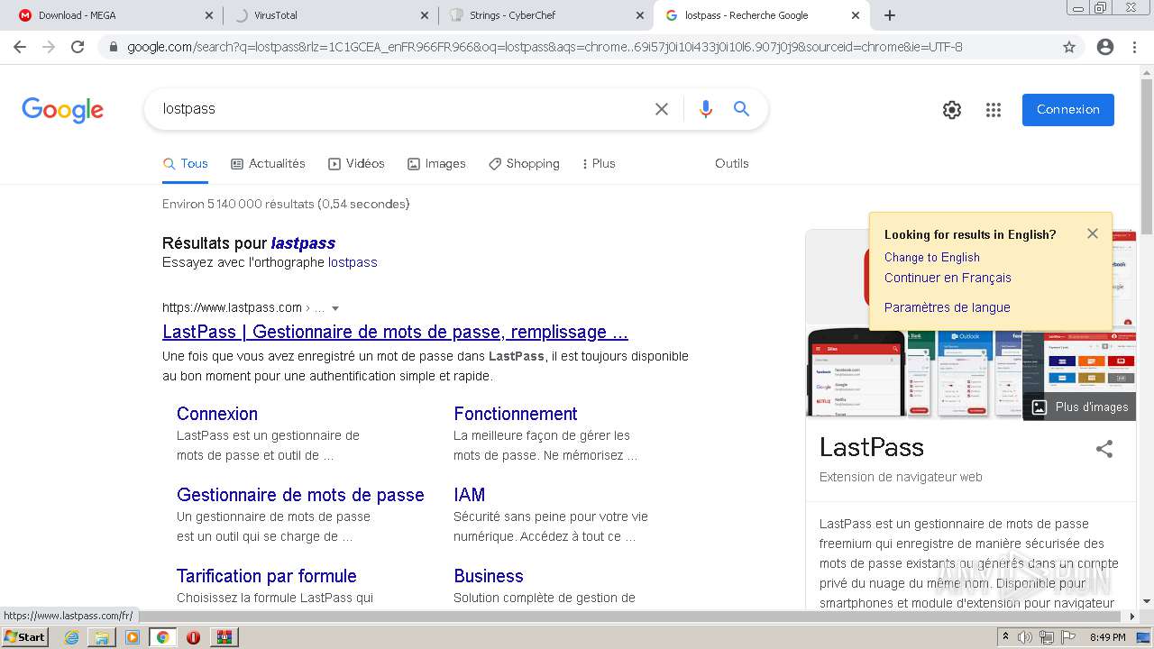This screenshot has width=1154, height=649.
Task: Select the Shopping search filter
Action: click(x=524, y=163)
